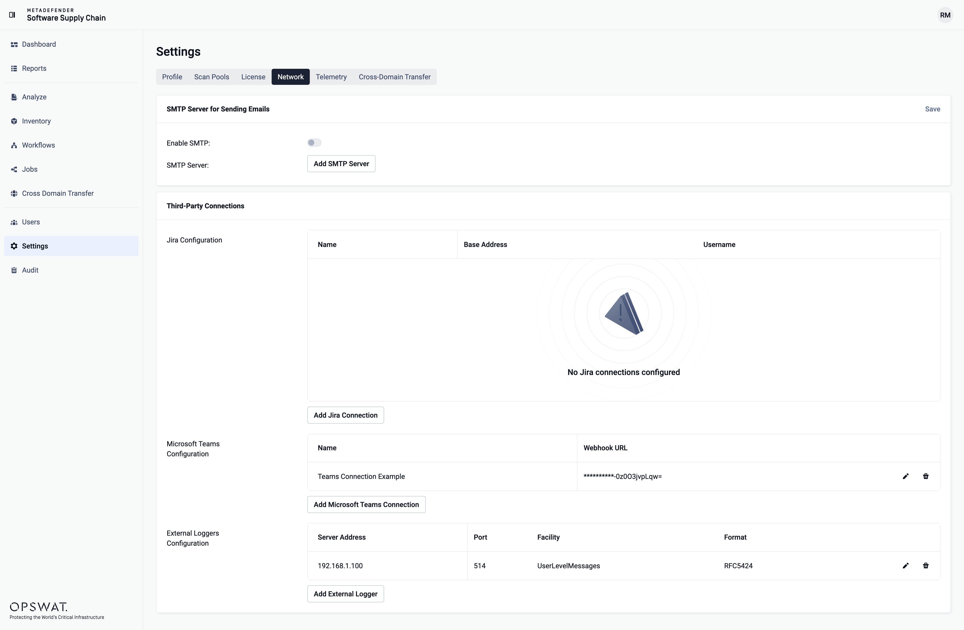Click the OPSWAT logo
This screenshot has height=630, width=964.
tap(38, 606)
